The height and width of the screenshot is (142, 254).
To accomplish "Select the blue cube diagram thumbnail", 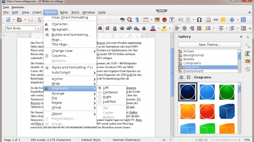I will click(227, 111).
